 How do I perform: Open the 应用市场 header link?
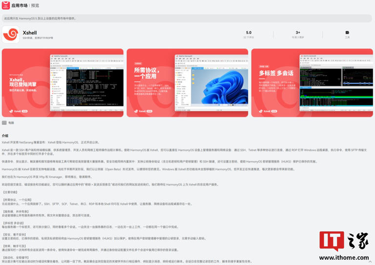click(x=20, y=5)
